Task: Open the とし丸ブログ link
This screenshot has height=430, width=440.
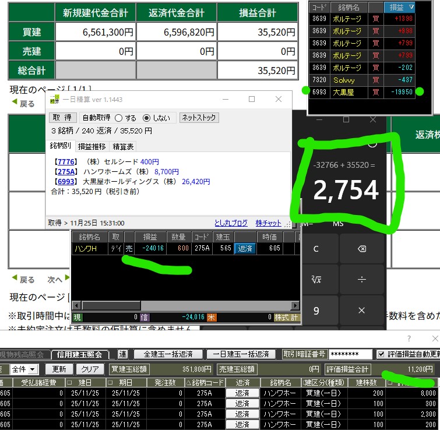Action: 231,223
